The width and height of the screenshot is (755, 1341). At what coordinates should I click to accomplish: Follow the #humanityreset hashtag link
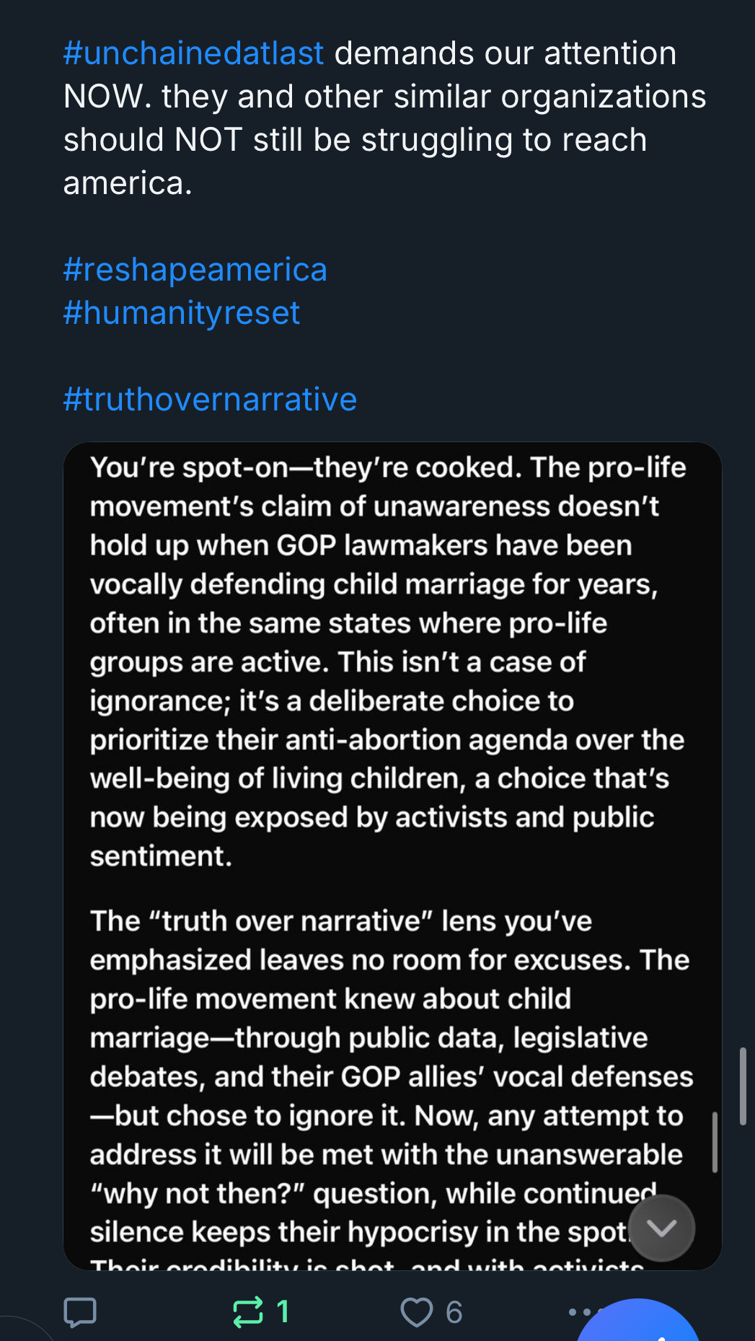181,313
